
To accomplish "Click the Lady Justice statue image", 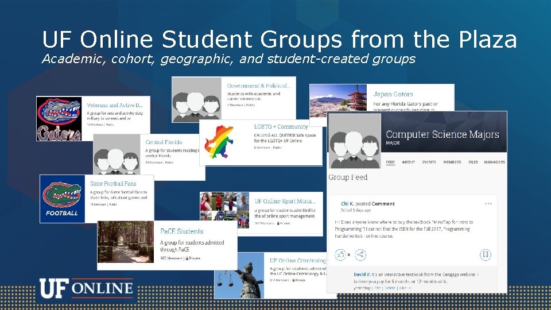I will tap(239, 276).
